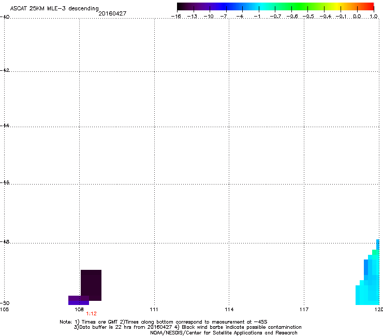Click the violet data strip above the -50 gridline
Screen dimensions: 383x336
[x=79, y=300]
